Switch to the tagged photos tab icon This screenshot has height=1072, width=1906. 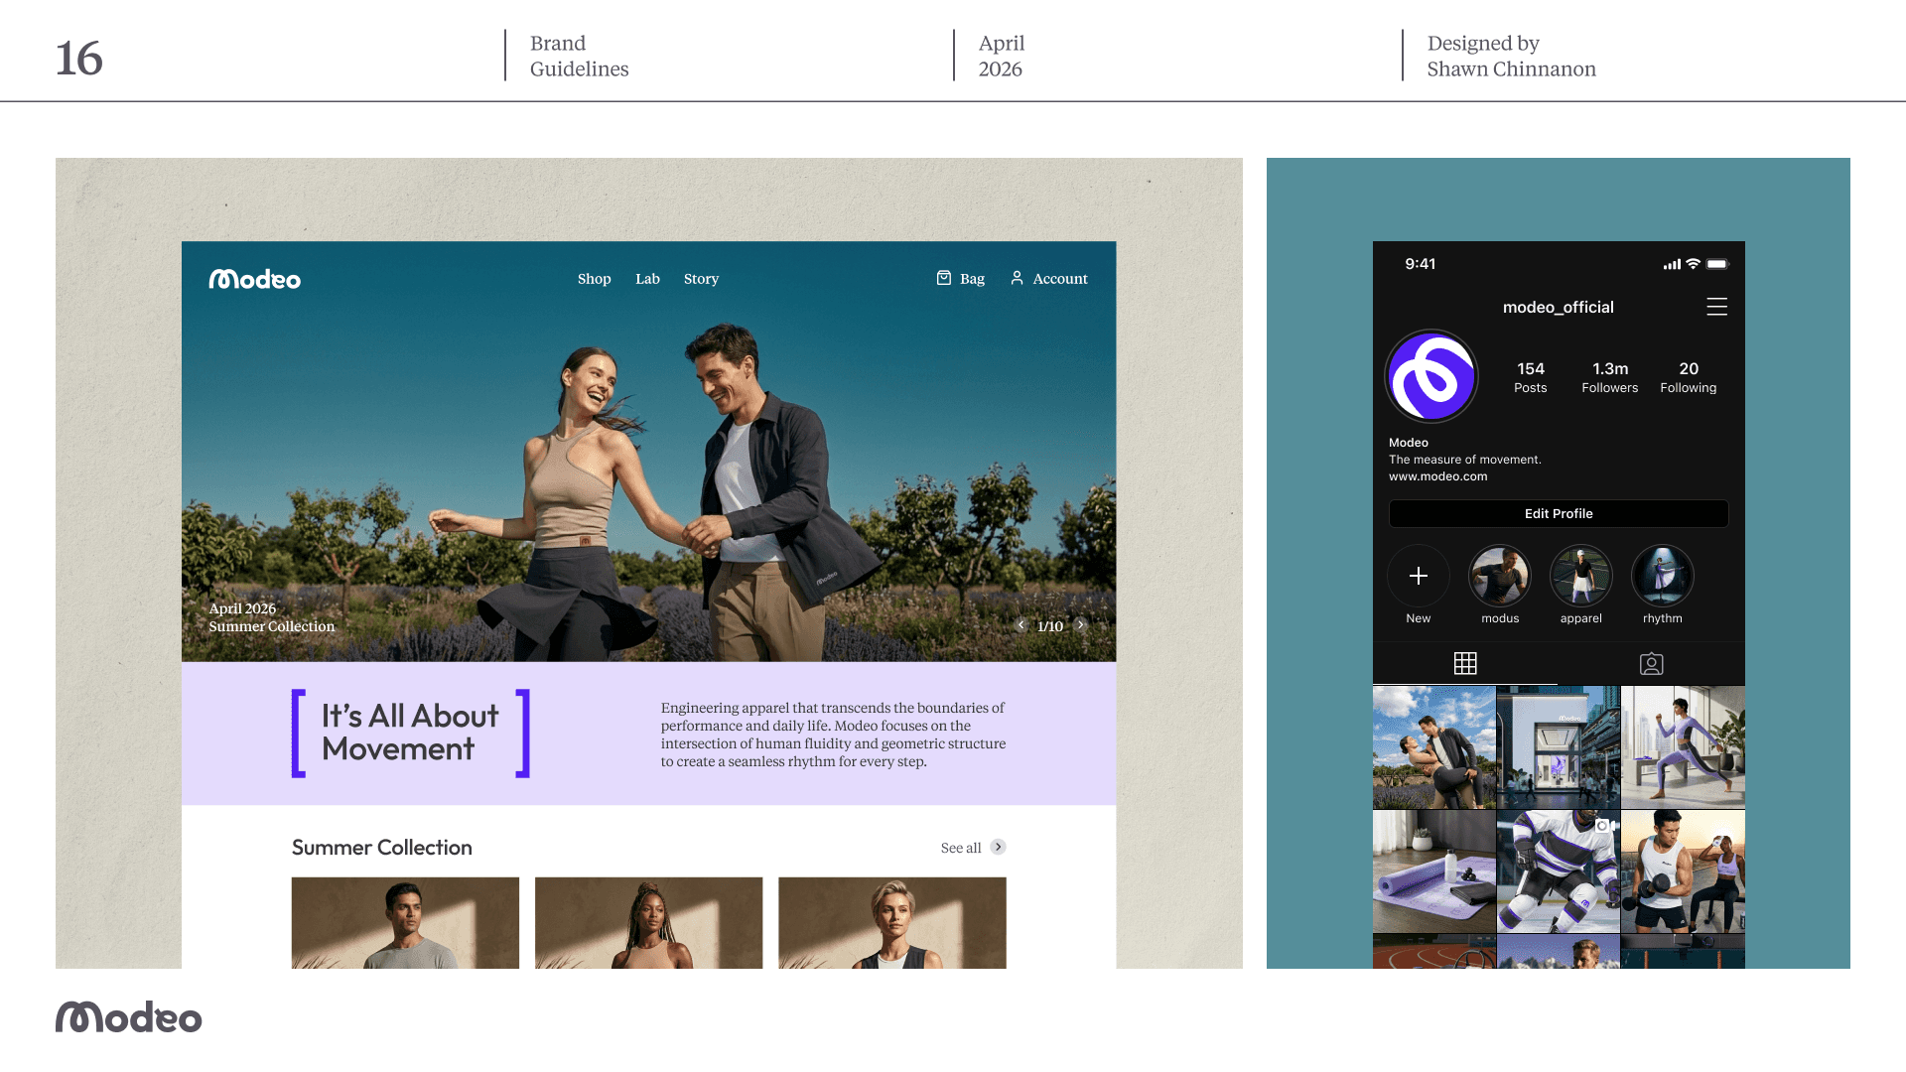pyautogui.click(x=1651, y=663)
